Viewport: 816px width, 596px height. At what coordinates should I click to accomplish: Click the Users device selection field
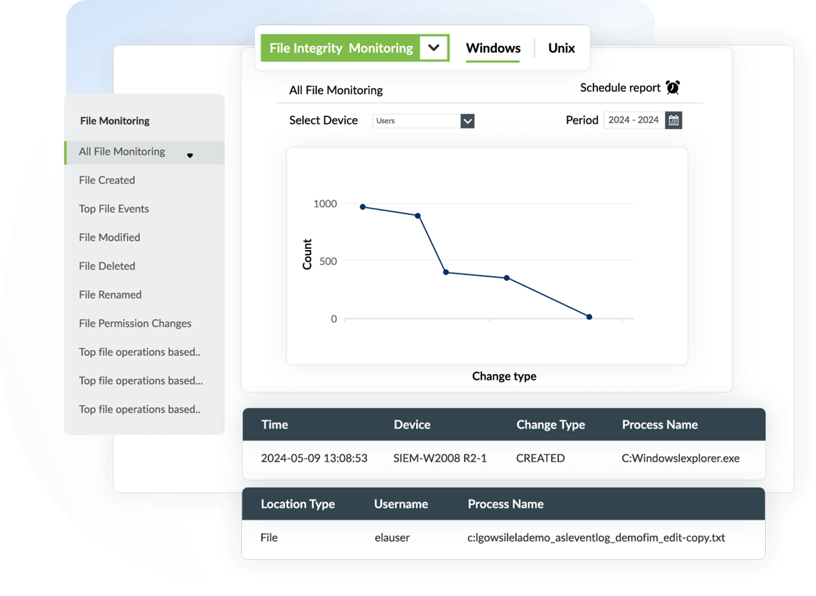[417, 121]
